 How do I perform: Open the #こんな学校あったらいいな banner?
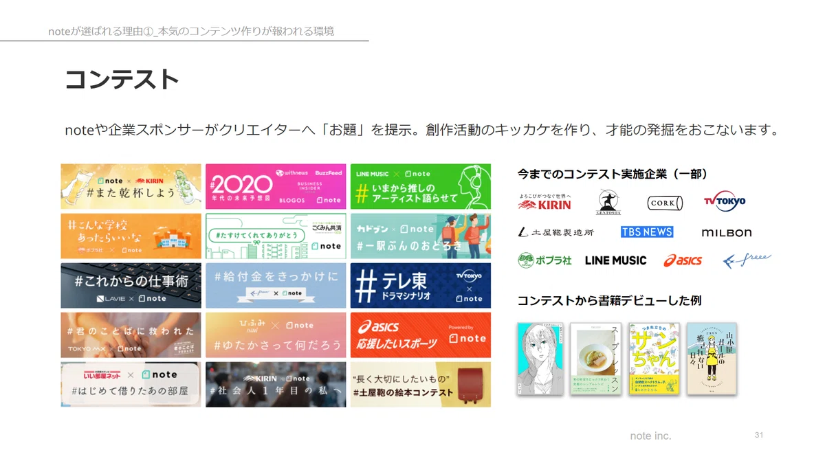131,236
